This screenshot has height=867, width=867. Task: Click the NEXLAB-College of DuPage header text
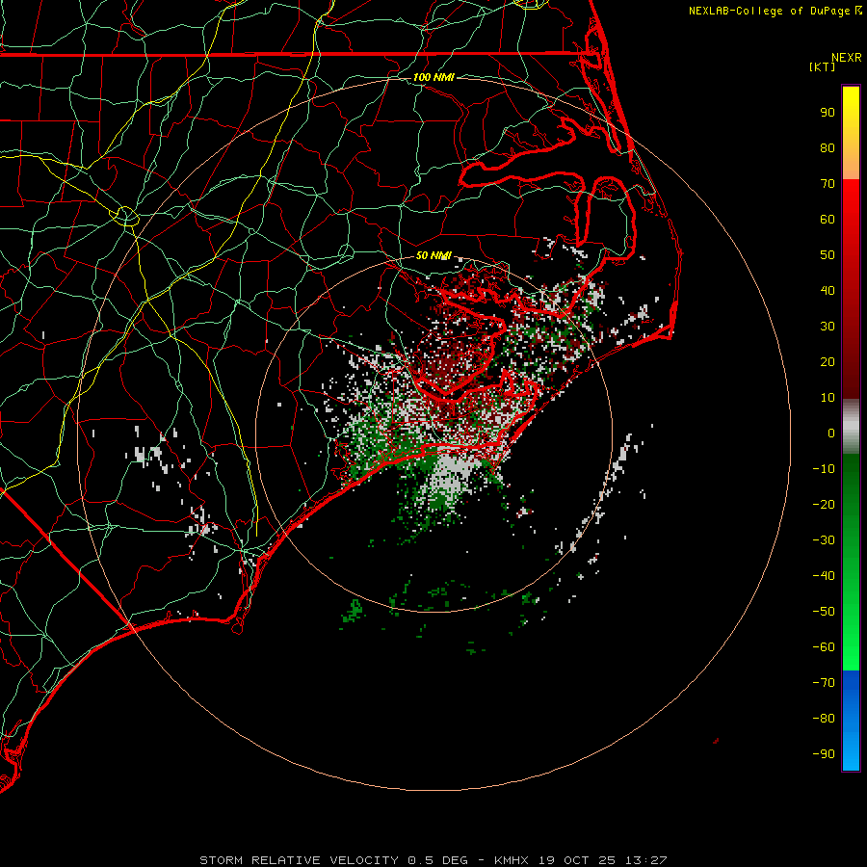[775, 11]
